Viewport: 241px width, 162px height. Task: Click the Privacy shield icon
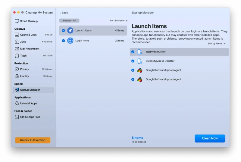17,69
